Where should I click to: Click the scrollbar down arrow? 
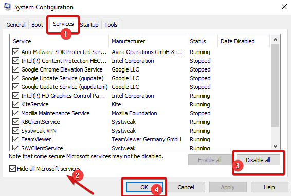click(x=275, y=146)
